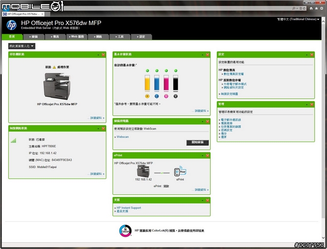Image resolution: width=327 pixels, height=249 pixels.
Task: Close the Scan to Computer (掃描到電腦) panel
Action: (207, 122)
